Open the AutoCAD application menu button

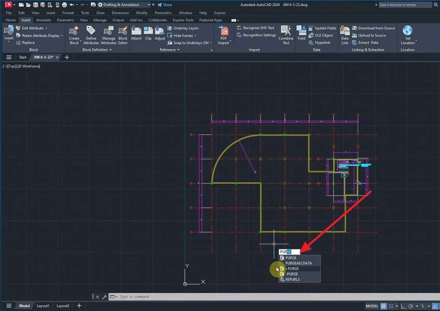pyautogui.click(x=9, y=5)
